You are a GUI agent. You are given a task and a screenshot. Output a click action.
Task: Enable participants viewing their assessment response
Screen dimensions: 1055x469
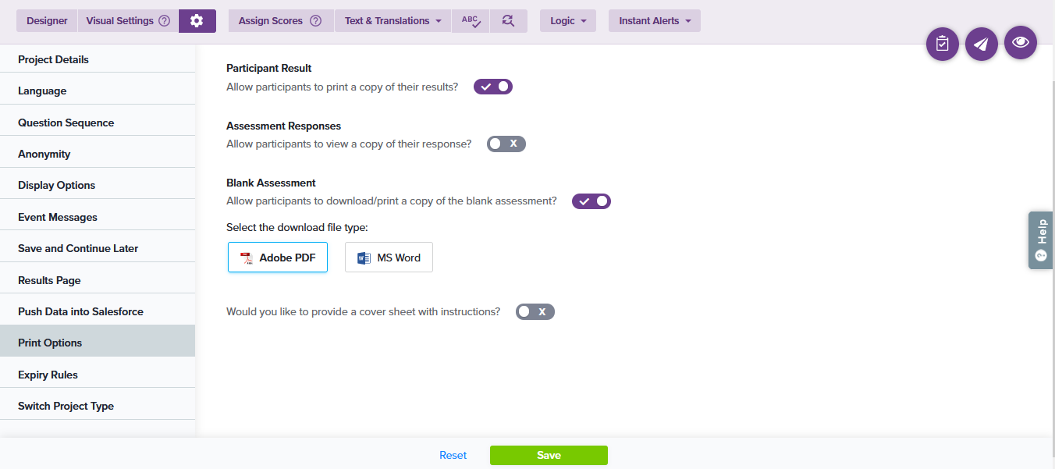[x=506, y=144]
